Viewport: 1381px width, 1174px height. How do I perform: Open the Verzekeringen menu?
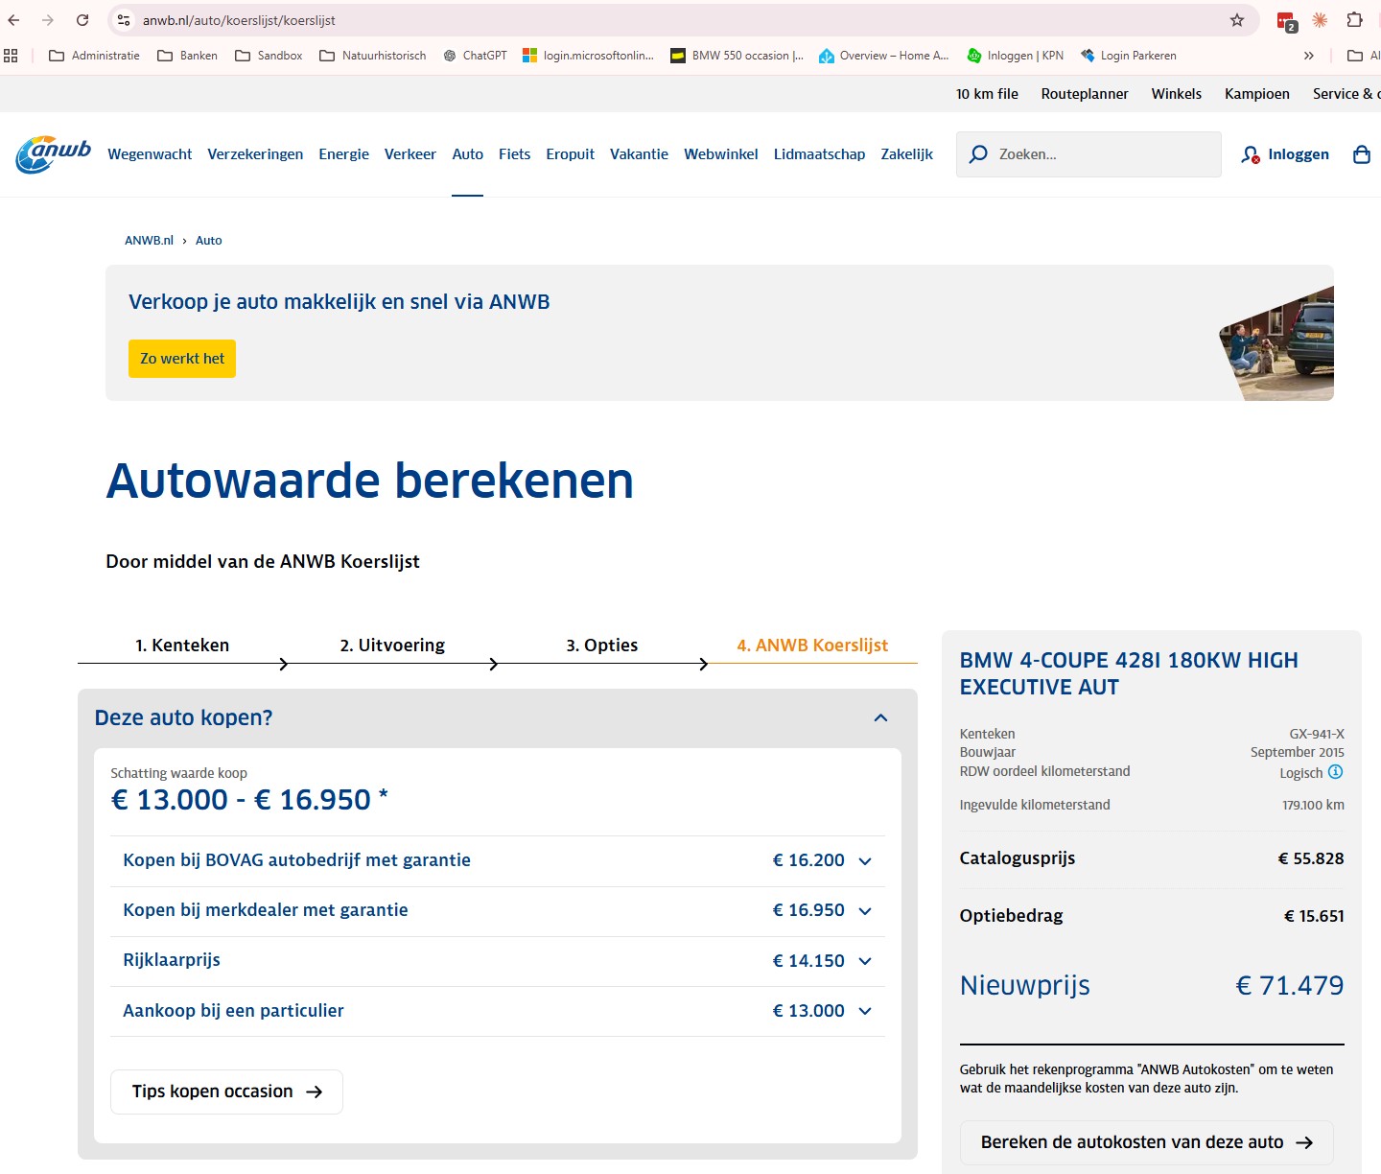255,154
